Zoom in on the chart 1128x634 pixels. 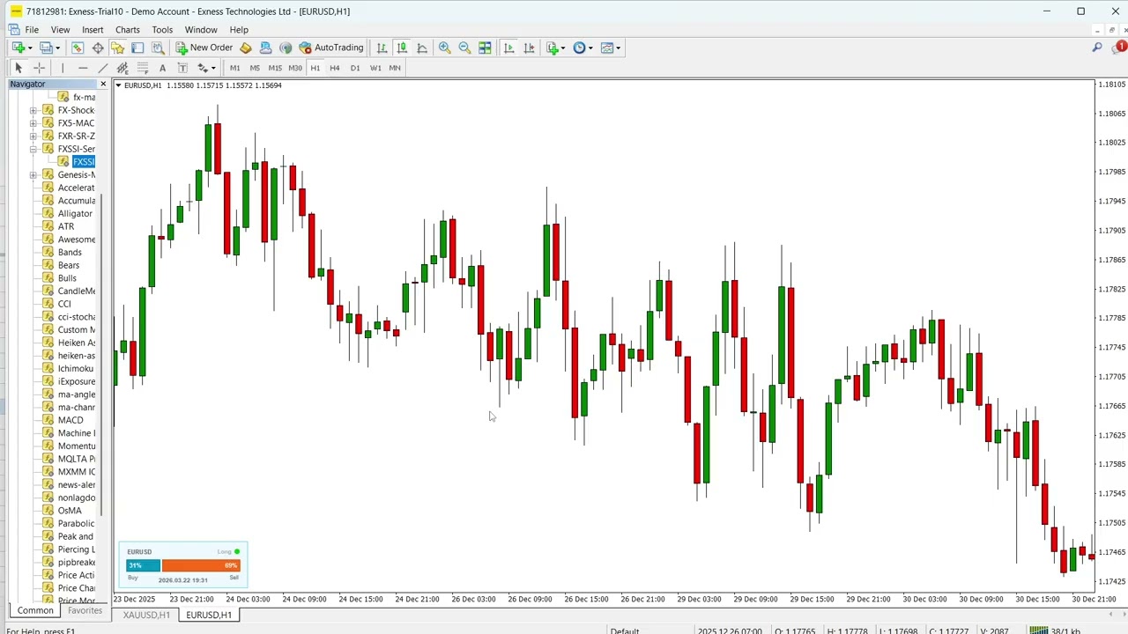click(444, 48)
